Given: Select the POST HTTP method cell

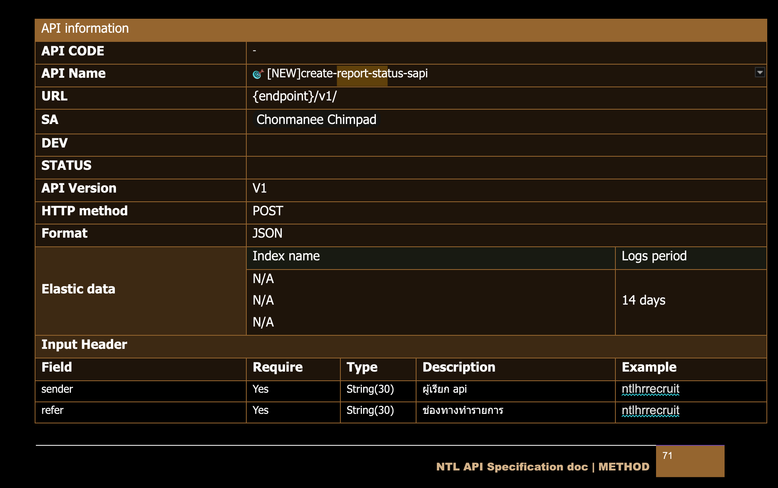Looking at the screenshot, I should pyautogui.click(x=268, y=211).
